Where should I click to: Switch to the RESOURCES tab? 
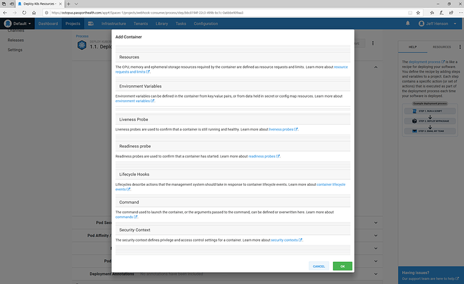click(x=442, y=47)
